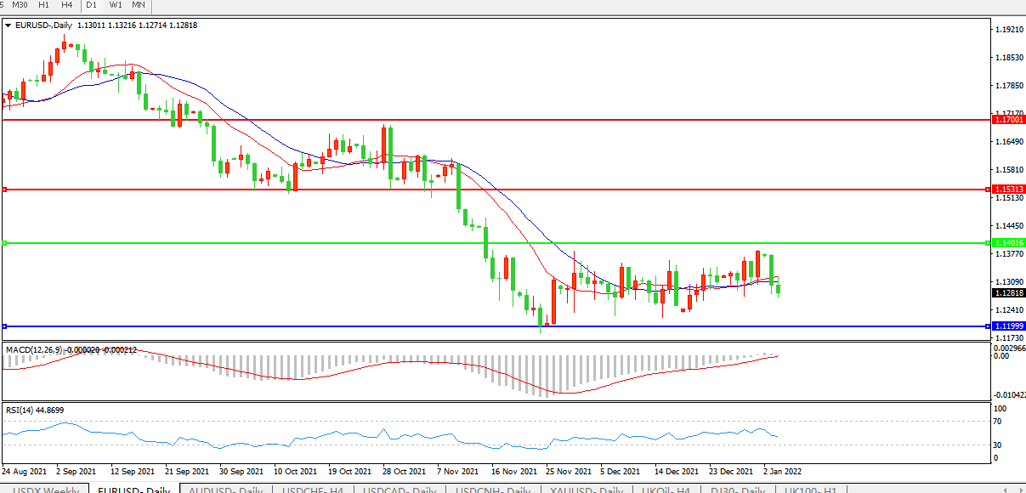
Task: Go to the XAUUSD Daily tab
Action: pos(586,487)
